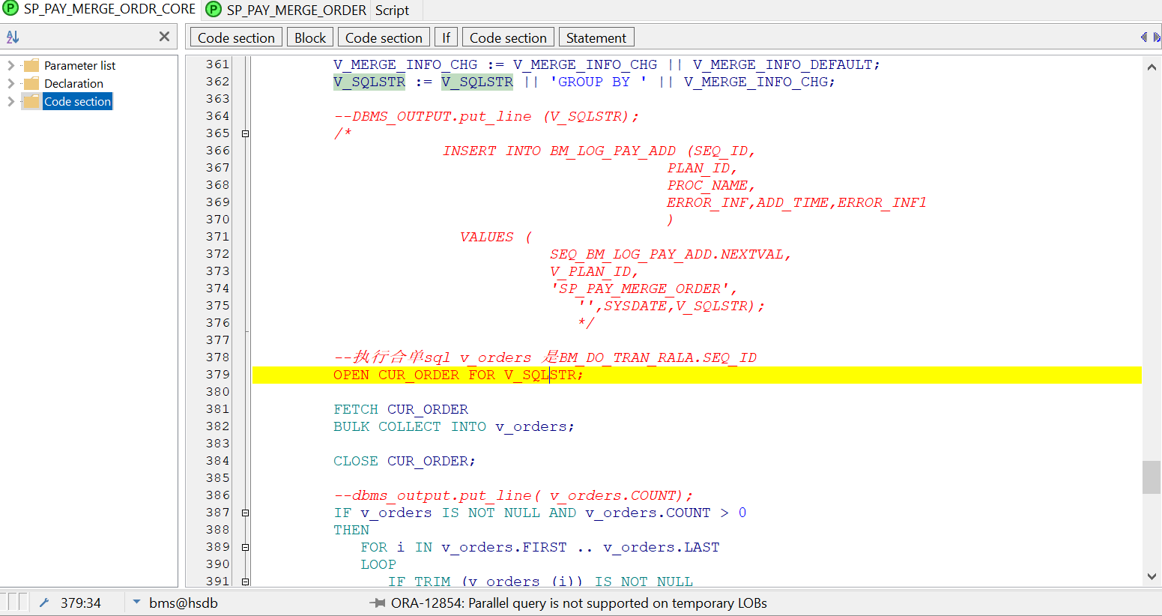Collapse the IF block at line 387
Viewport: 1162px width, 616px height.
(x=245, y=513)
